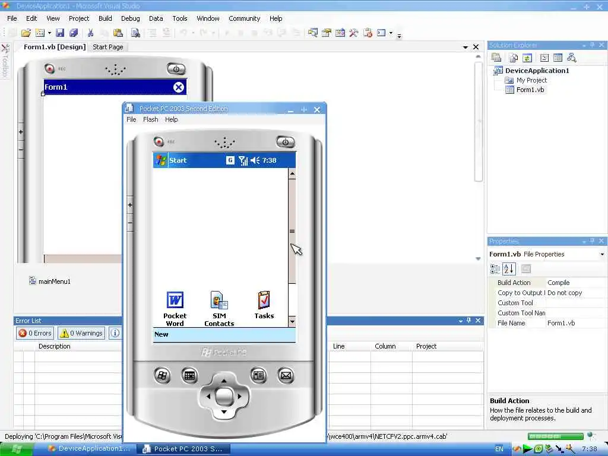This screenshot has width=608, height=456.
Task: Open the Build menu
Action: point(105,18)
